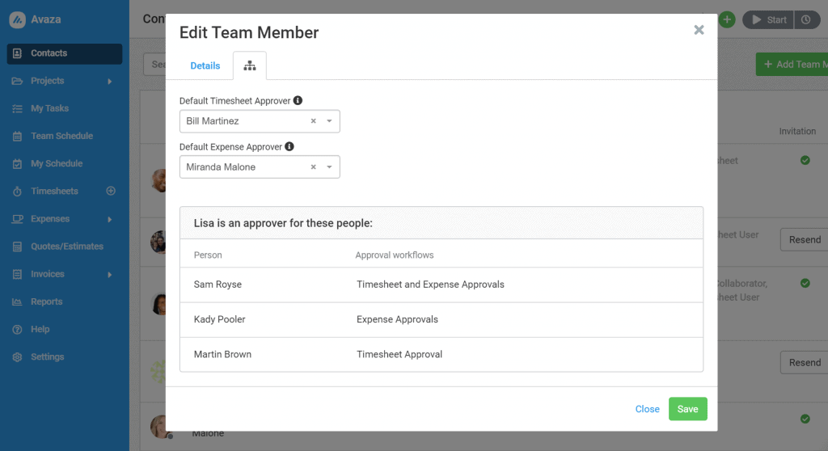Expand the Default Timesheet Approver dropdown
This screenshot has width=828, height=451.
(x=329, y=121)
